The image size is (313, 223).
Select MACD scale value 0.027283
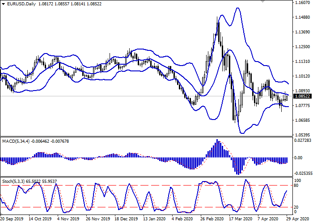(303, 140)
